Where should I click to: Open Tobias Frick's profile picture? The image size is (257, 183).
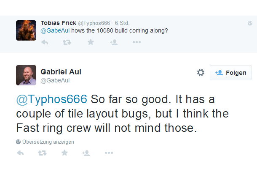click(26, 30)
